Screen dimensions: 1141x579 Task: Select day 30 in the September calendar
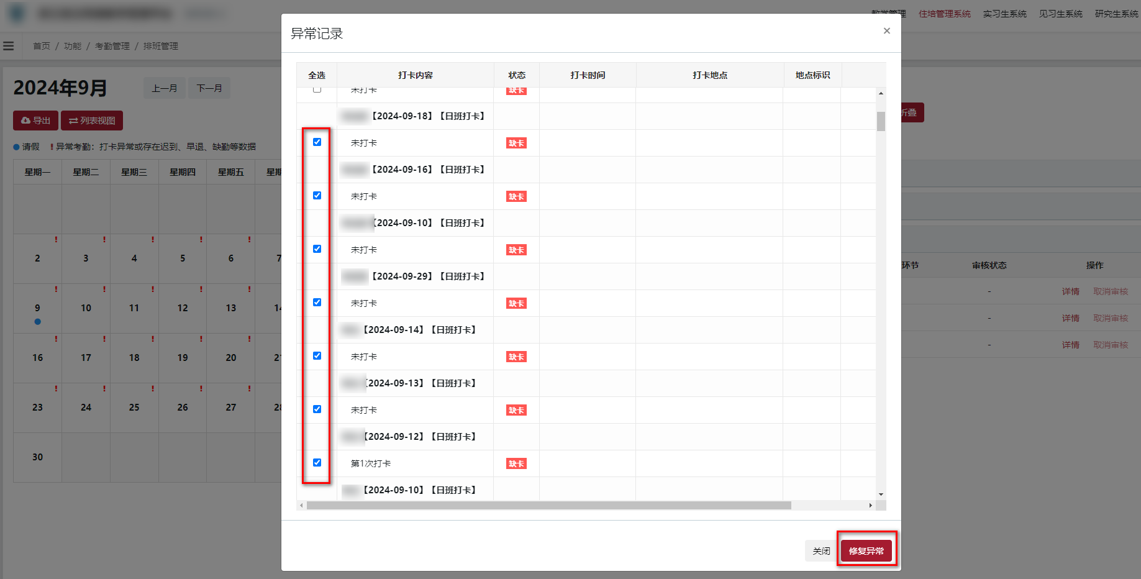point(37,457)
